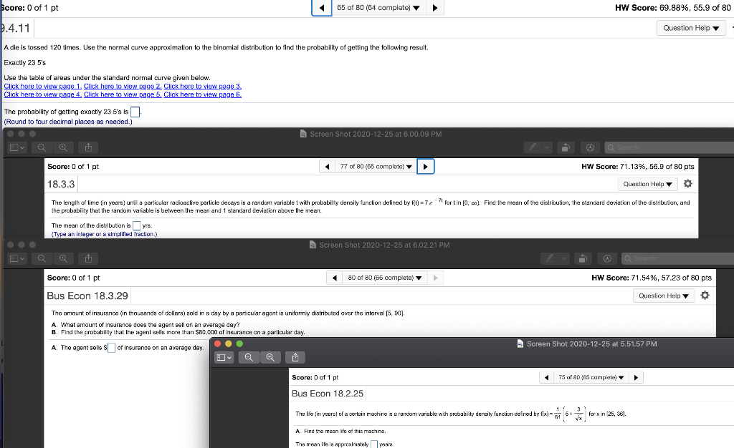The height and width of the screenshot is (448, 734).
Task: Click next arrow beside '75 of 80'
Action: pos(636,377)
